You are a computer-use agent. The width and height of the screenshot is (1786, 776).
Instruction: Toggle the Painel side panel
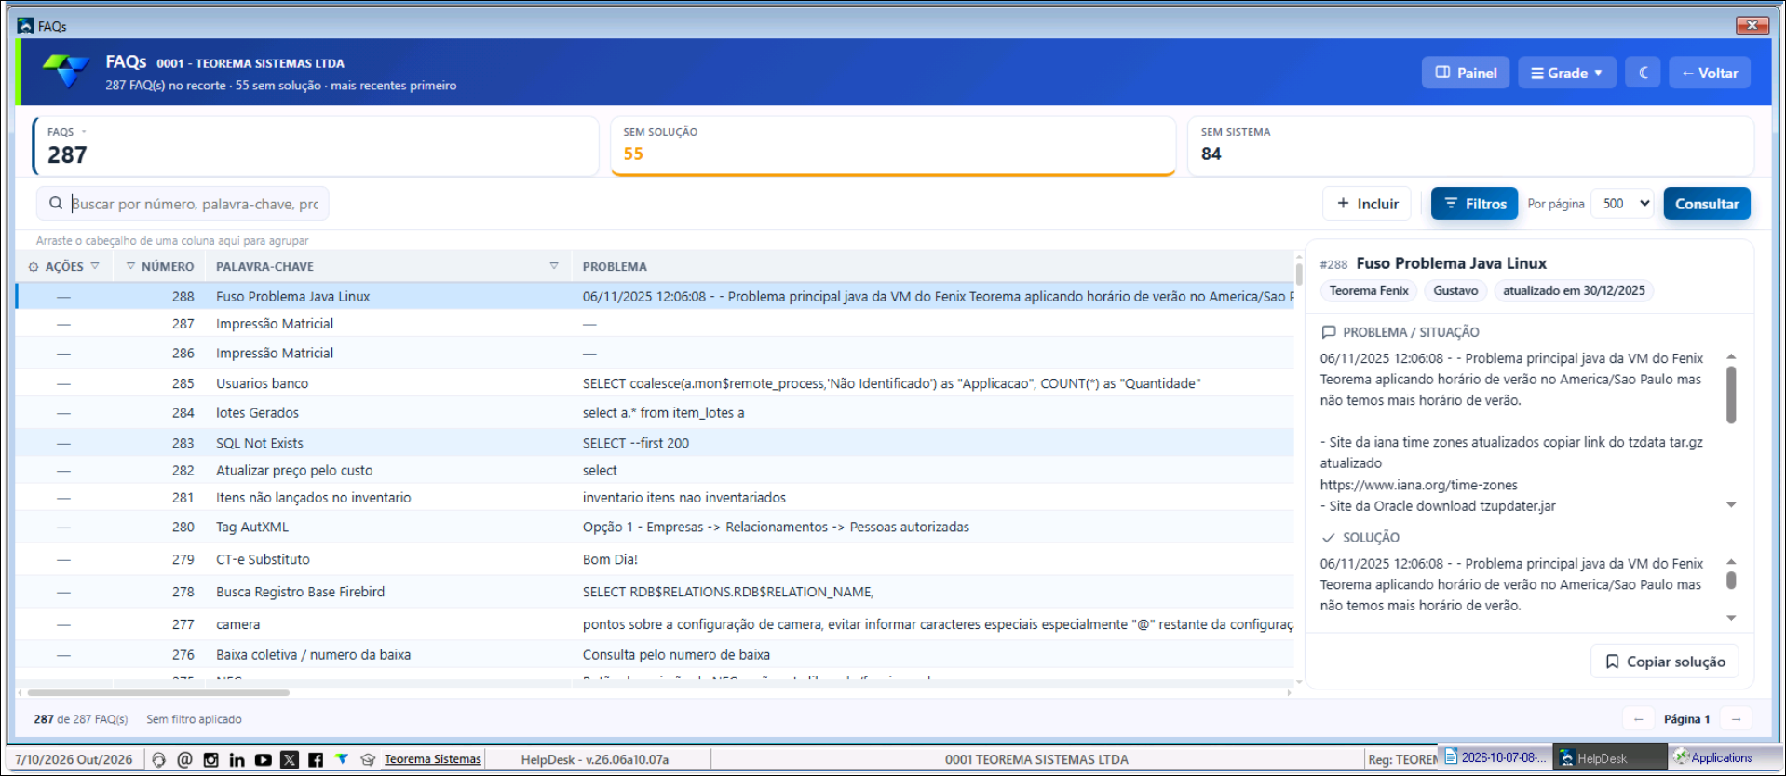[1466, 73]
